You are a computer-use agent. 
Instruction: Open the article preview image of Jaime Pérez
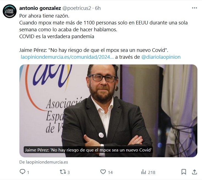(108, 111)
